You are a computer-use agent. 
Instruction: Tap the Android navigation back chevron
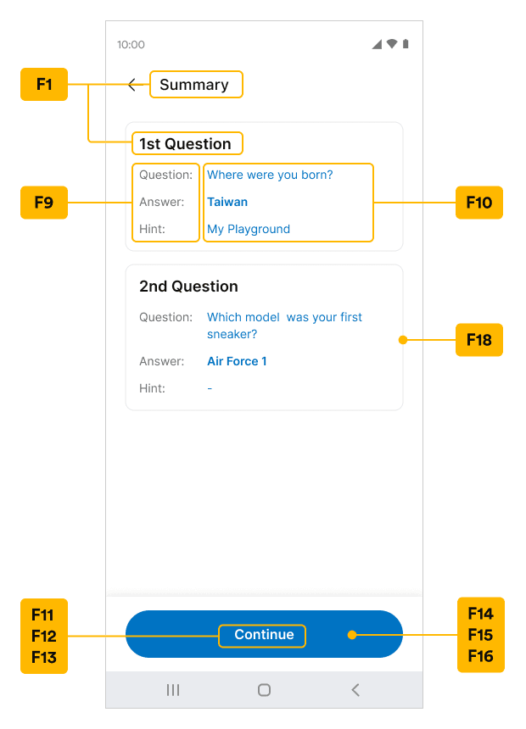point(355,690)
